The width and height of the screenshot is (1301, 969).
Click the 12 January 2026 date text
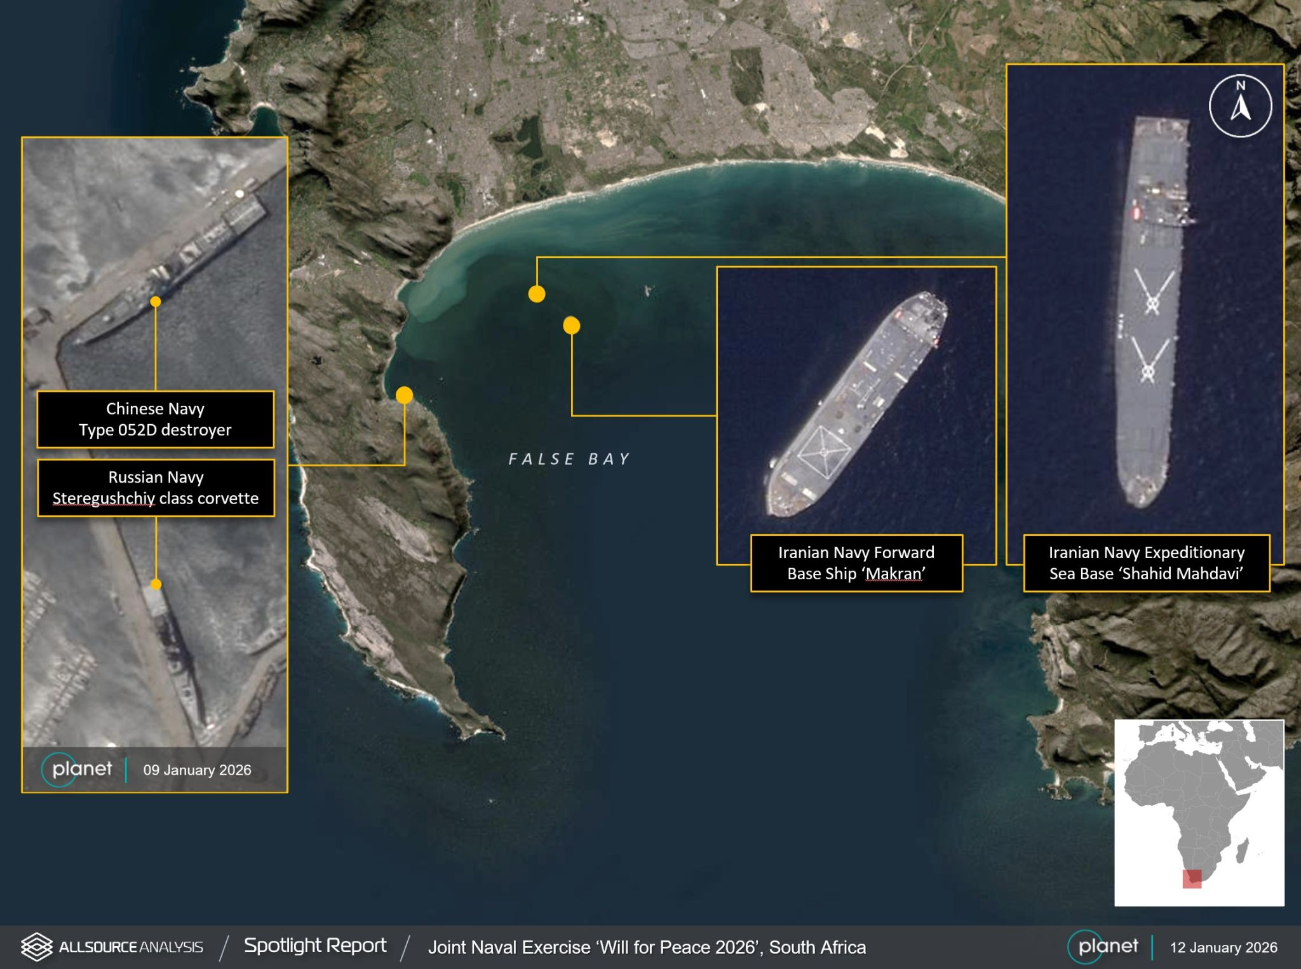point(1223,947)
